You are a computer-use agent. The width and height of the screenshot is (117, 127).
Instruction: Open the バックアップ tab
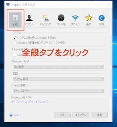tap(45, 20)
